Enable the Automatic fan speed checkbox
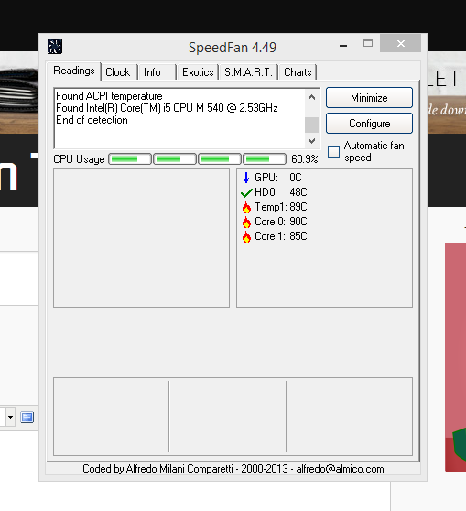 [x=333, y=151]
